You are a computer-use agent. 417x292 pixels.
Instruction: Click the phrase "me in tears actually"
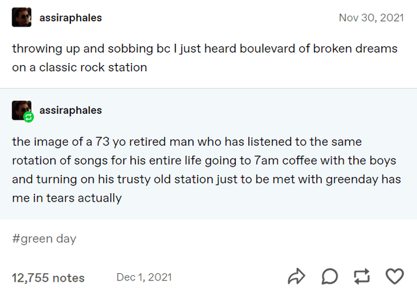coord(66,198)
